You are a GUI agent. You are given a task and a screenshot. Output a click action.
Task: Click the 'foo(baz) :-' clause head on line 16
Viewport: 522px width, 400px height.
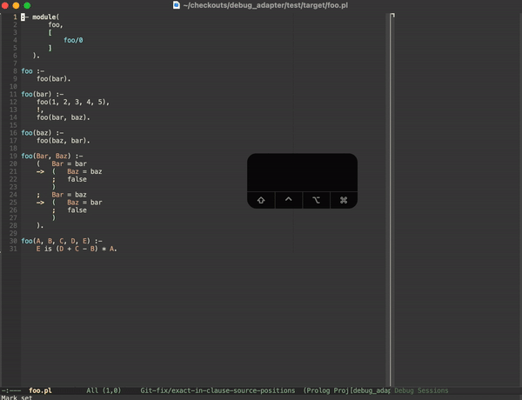coord(43,133)
